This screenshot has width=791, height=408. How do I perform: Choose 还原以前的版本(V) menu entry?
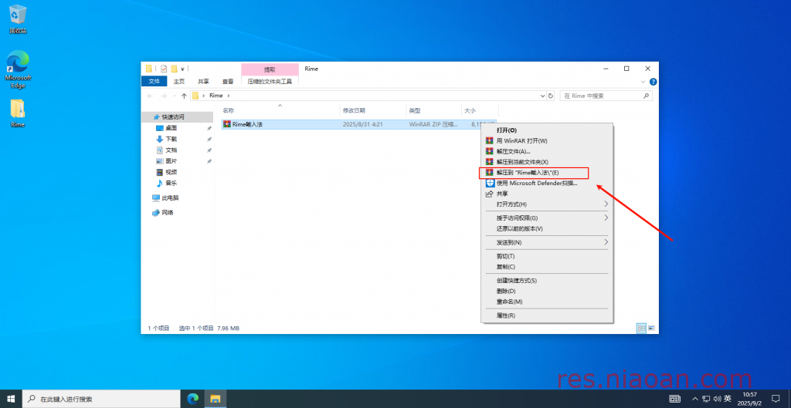coord(547,229)
